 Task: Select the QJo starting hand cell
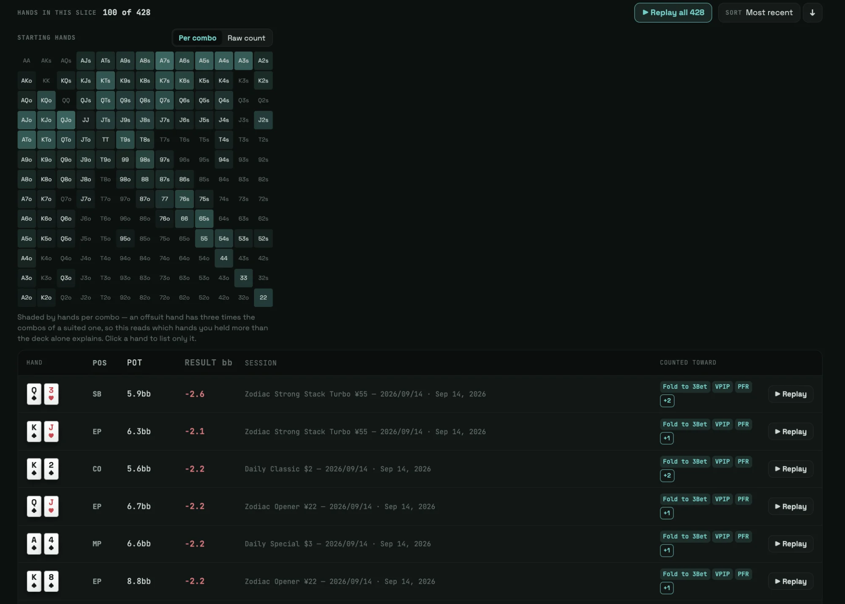66,120
